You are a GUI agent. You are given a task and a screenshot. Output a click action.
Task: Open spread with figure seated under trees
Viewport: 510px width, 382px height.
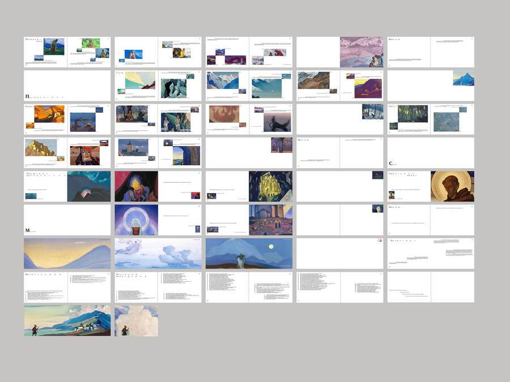tap(158, 119)
